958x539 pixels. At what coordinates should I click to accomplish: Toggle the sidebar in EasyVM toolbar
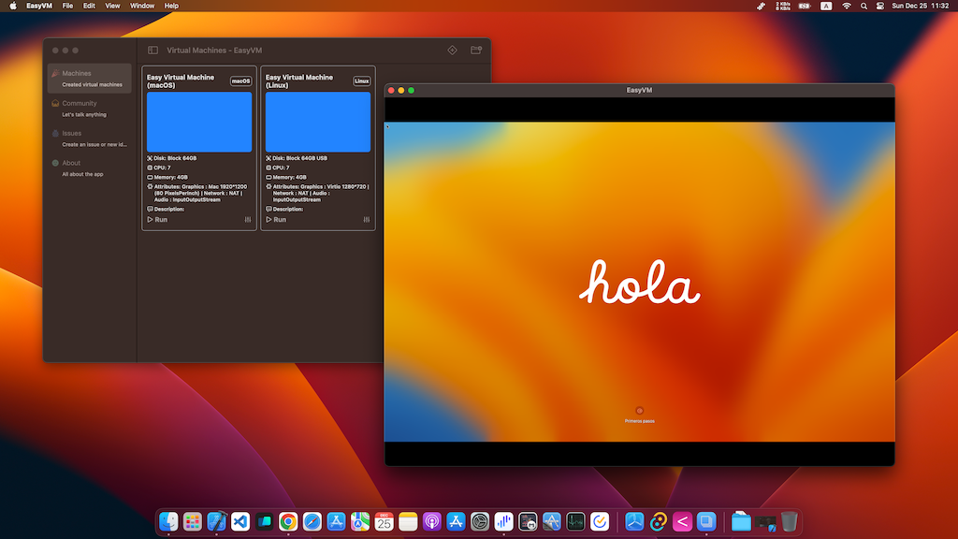[x=153, y=50]
